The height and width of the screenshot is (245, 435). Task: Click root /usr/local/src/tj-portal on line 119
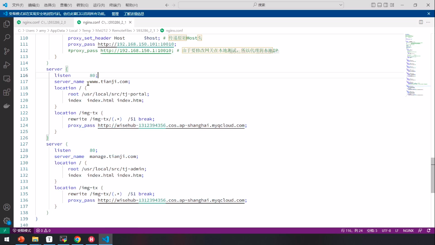(x=109, y=94)
